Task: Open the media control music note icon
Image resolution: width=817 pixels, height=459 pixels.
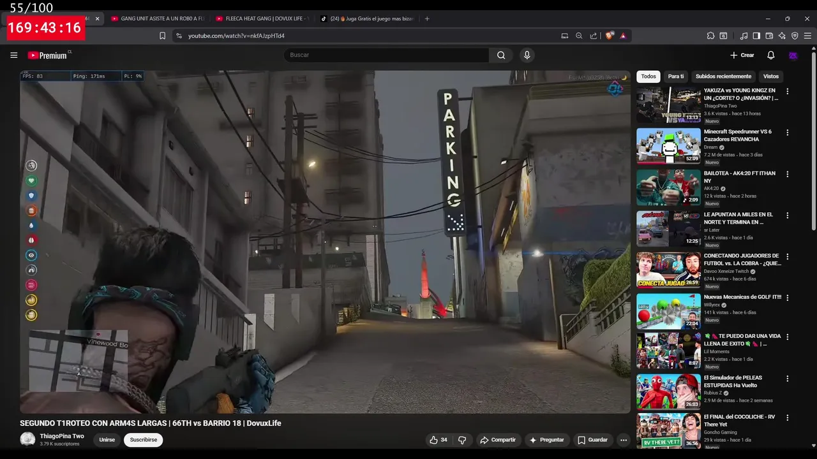Action: (744, 36)
